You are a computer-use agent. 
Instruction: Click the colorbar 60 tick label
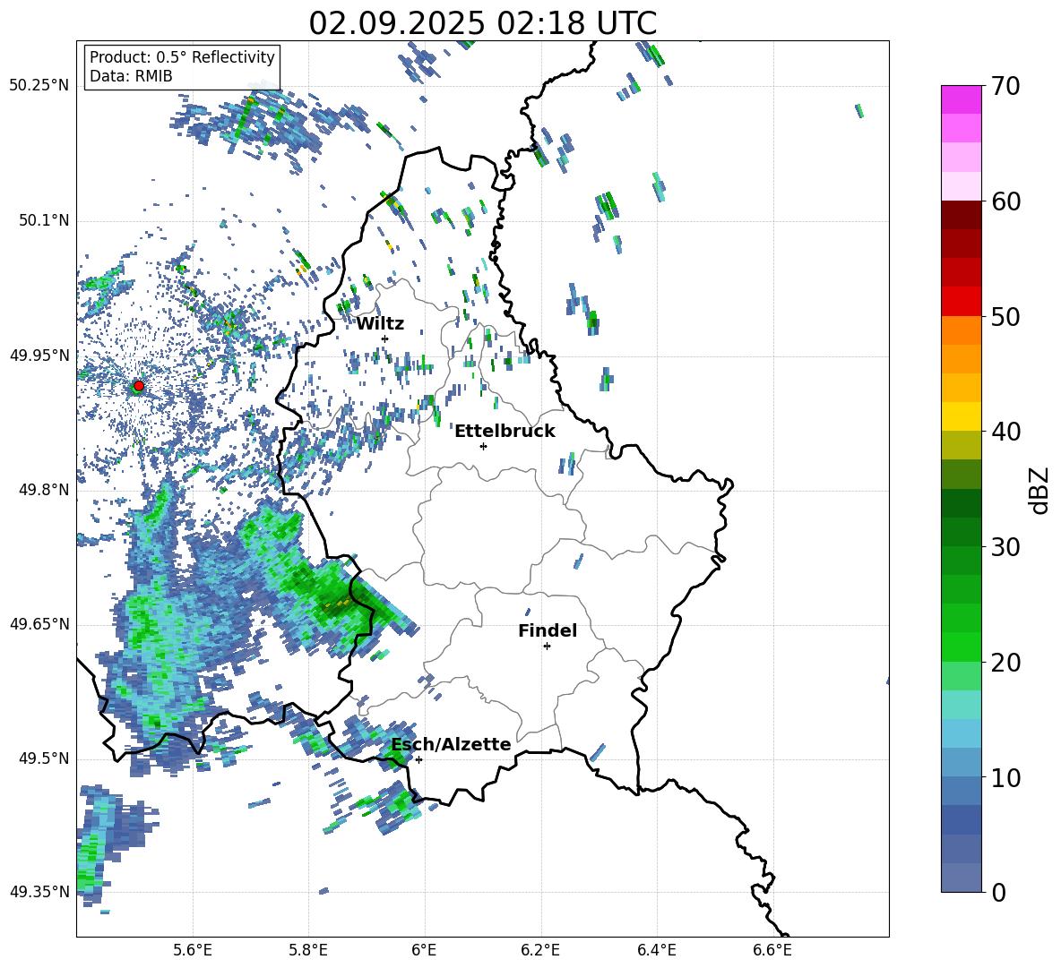pyautogui.click(x=1005, y=201)
